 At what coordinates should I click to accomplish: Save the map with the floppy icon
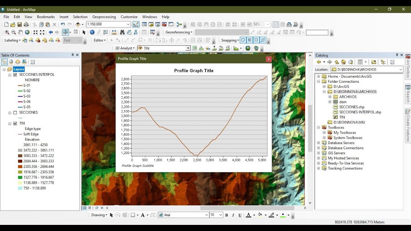[20, 24]
